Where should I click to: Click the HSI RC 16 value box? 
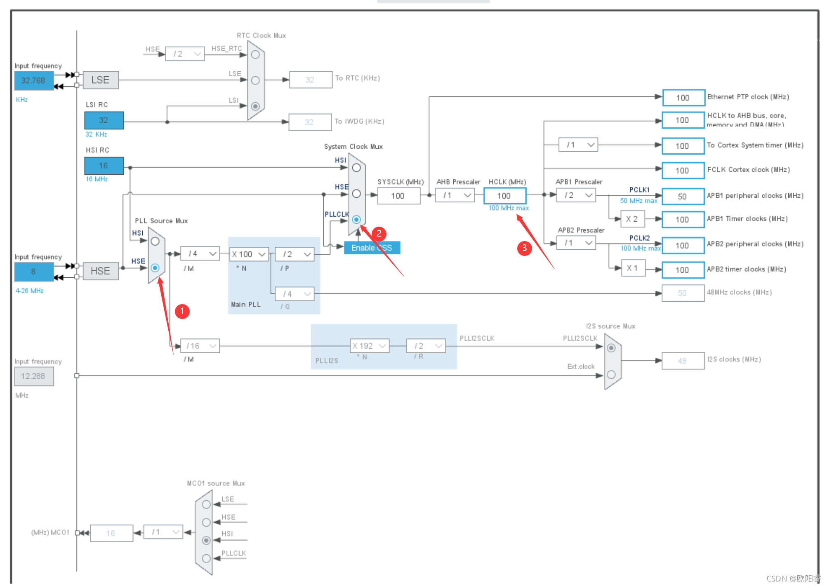(x=104, y=166)
